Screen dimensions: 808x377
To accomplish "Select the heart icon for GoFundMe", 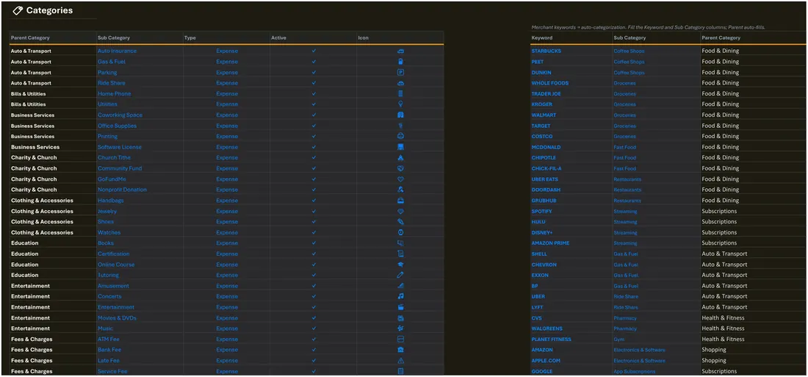I will [x=400, y=179].
